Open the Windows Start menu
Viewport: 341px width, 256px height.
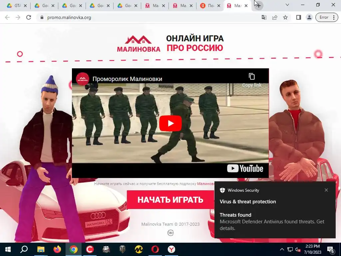coord(8,249)
